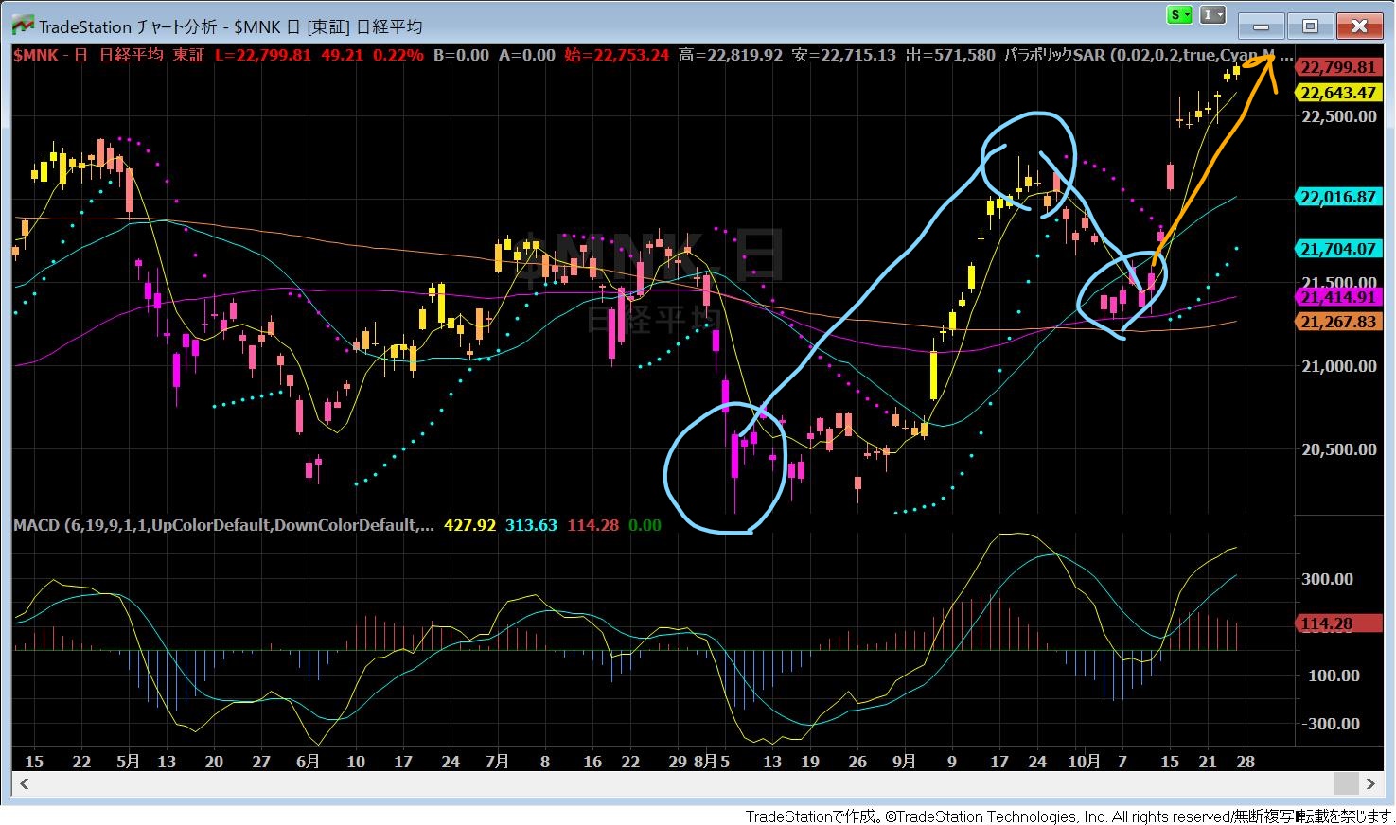The width and height of the screenshot is (1396, 825).
Task: Click the '7月' date axis label
Action: tap(497, 762)
